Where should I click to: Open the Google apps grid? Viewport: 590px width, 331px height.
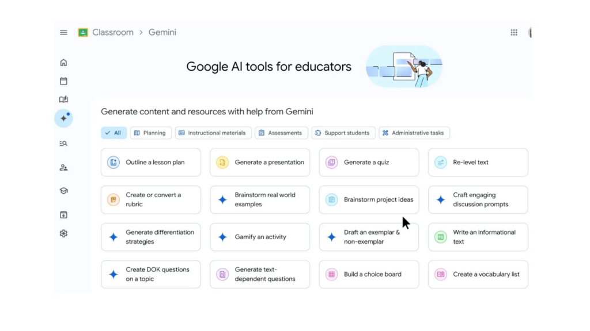pos(514,33)
